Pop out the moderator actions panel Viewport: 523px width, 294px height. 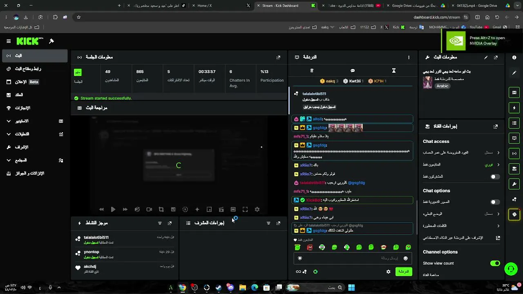[x=278, y=223]
